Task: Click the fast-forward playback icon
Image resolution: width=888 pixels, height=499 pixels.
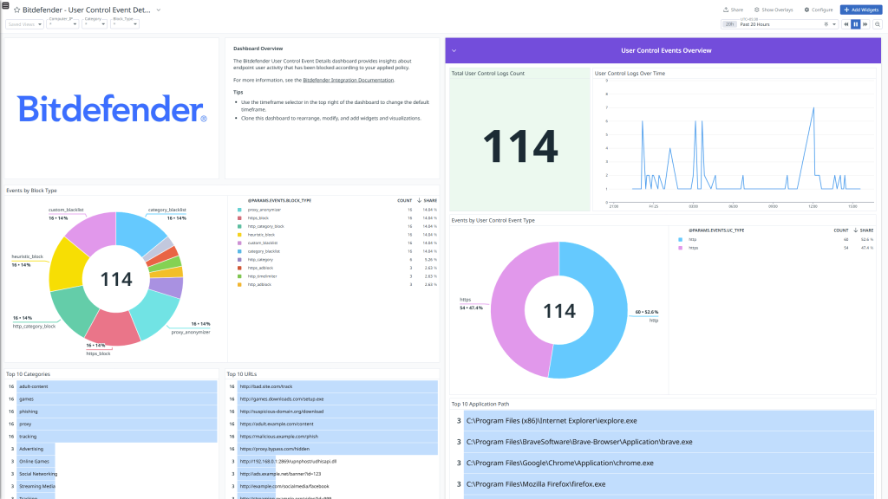Action: tap(865, 23)
